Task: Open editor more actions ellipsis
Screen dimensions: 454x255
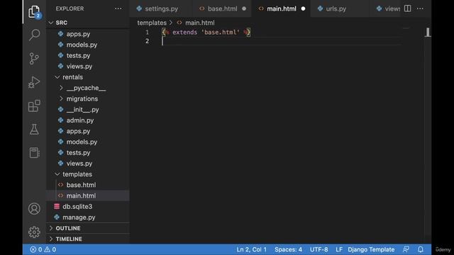Action: 420,8
